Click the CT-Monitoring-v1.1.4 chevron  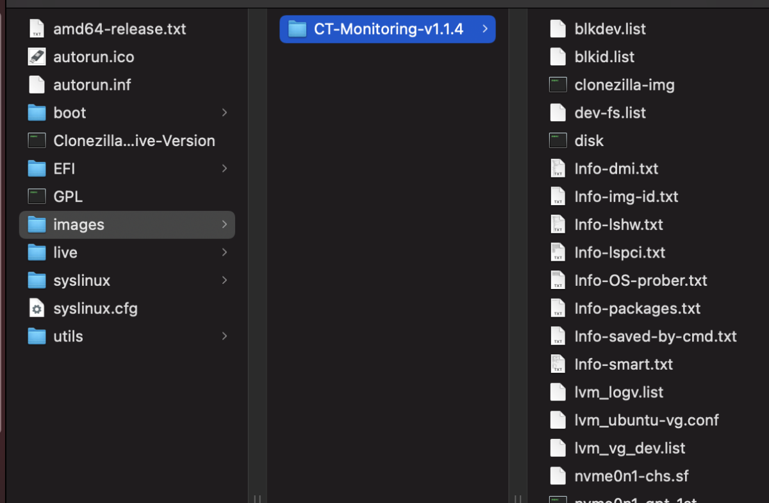484,29
